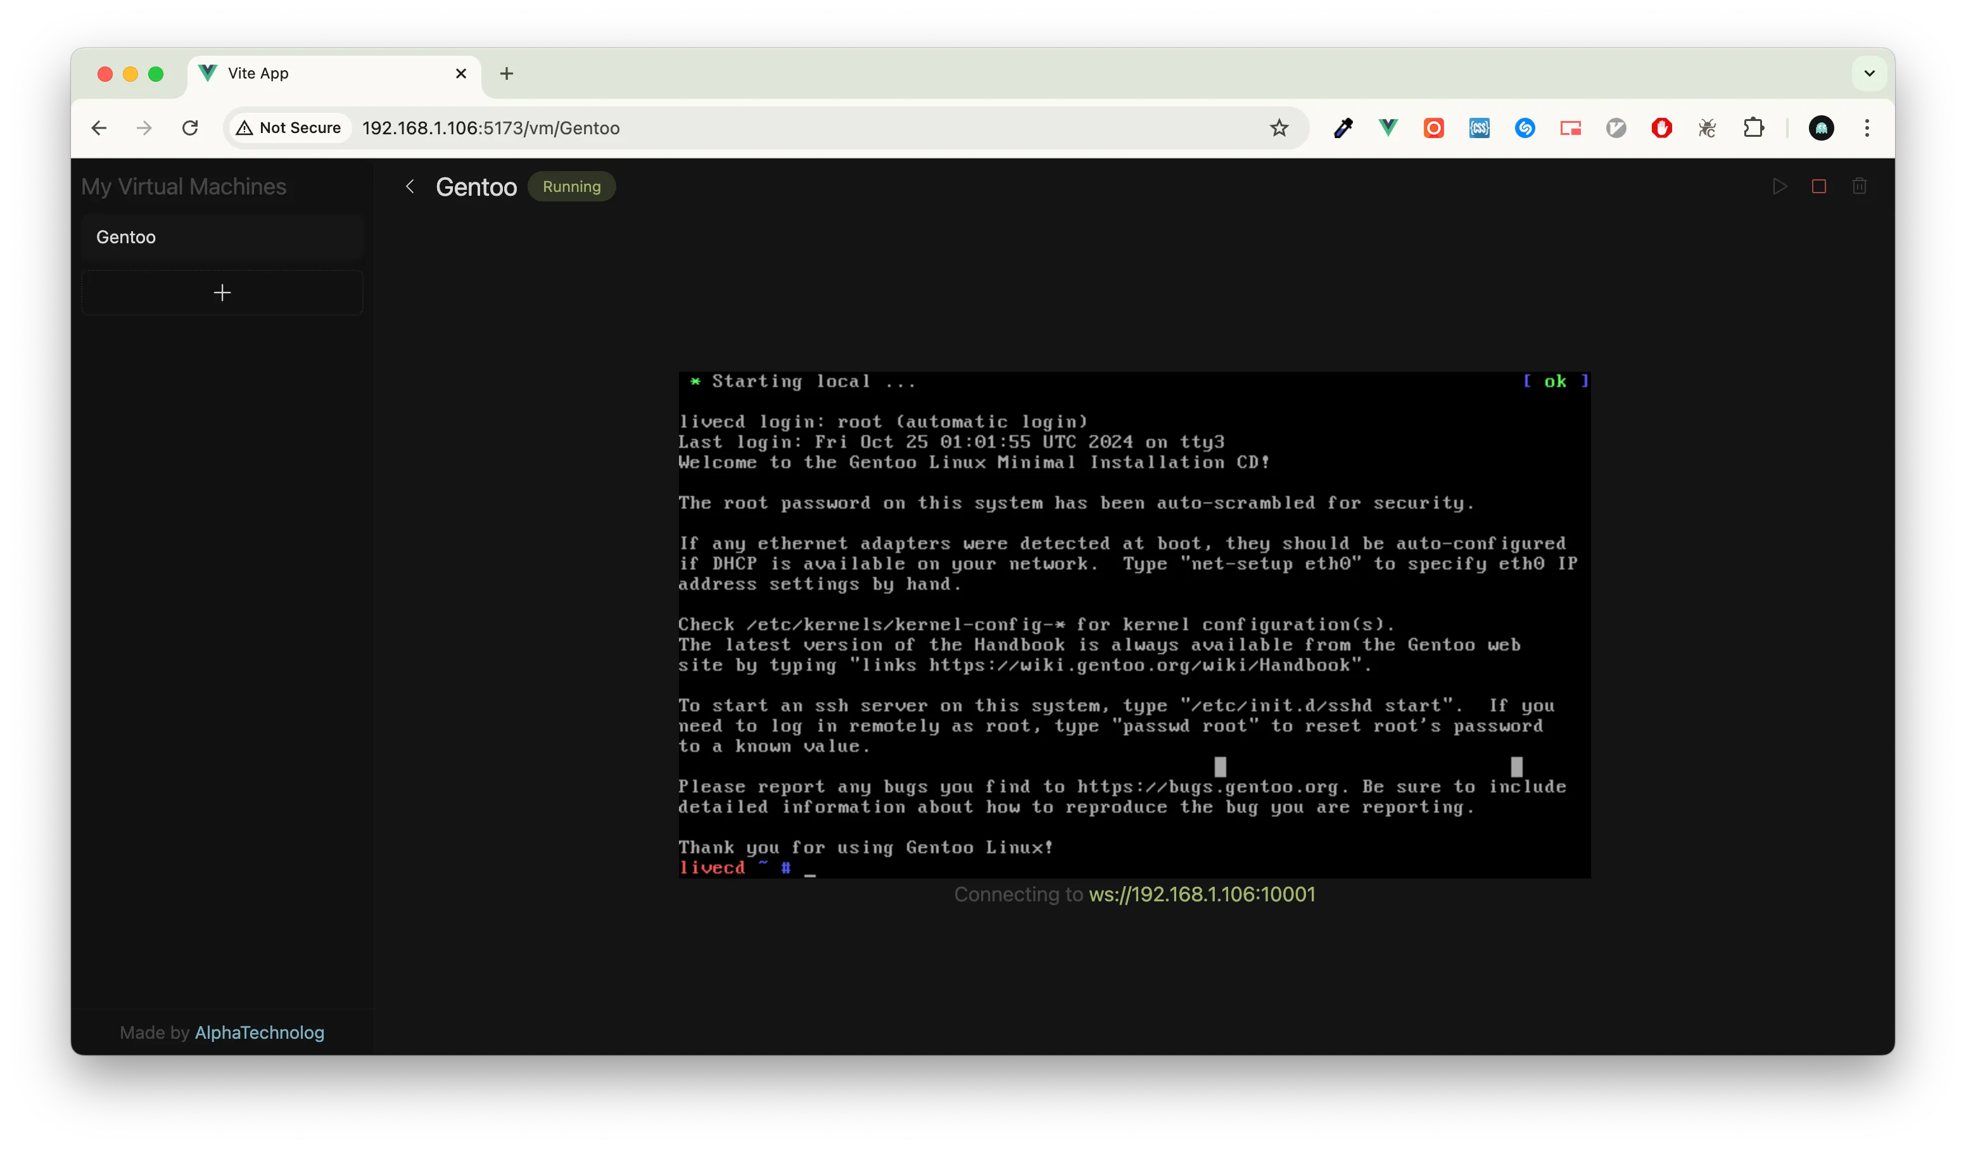
Task: Reload the page
Action: coord(189,128)
